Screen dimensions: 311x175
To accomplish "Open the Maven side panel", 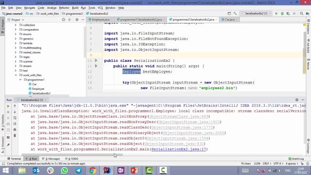I will click(309, 64).
